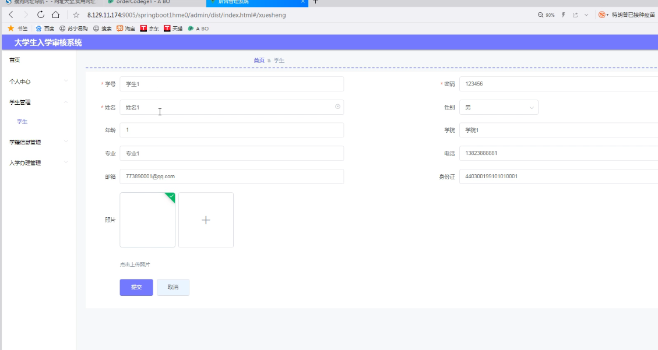Screen dimensions: 658x350
Task: Click the address bar URL
Action: (x=187, y=15)
